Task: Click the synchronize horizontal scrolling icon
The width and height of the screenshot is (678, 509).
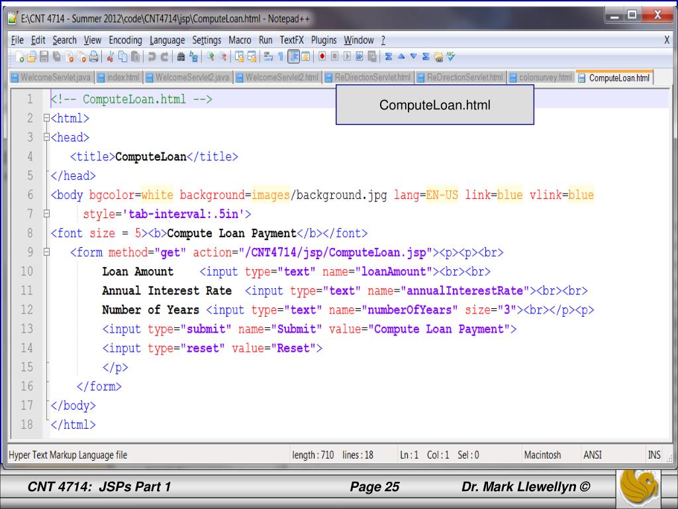Action: [252, 57]
